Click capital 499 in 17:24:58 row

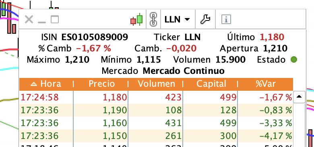click(x=228, y=97)
